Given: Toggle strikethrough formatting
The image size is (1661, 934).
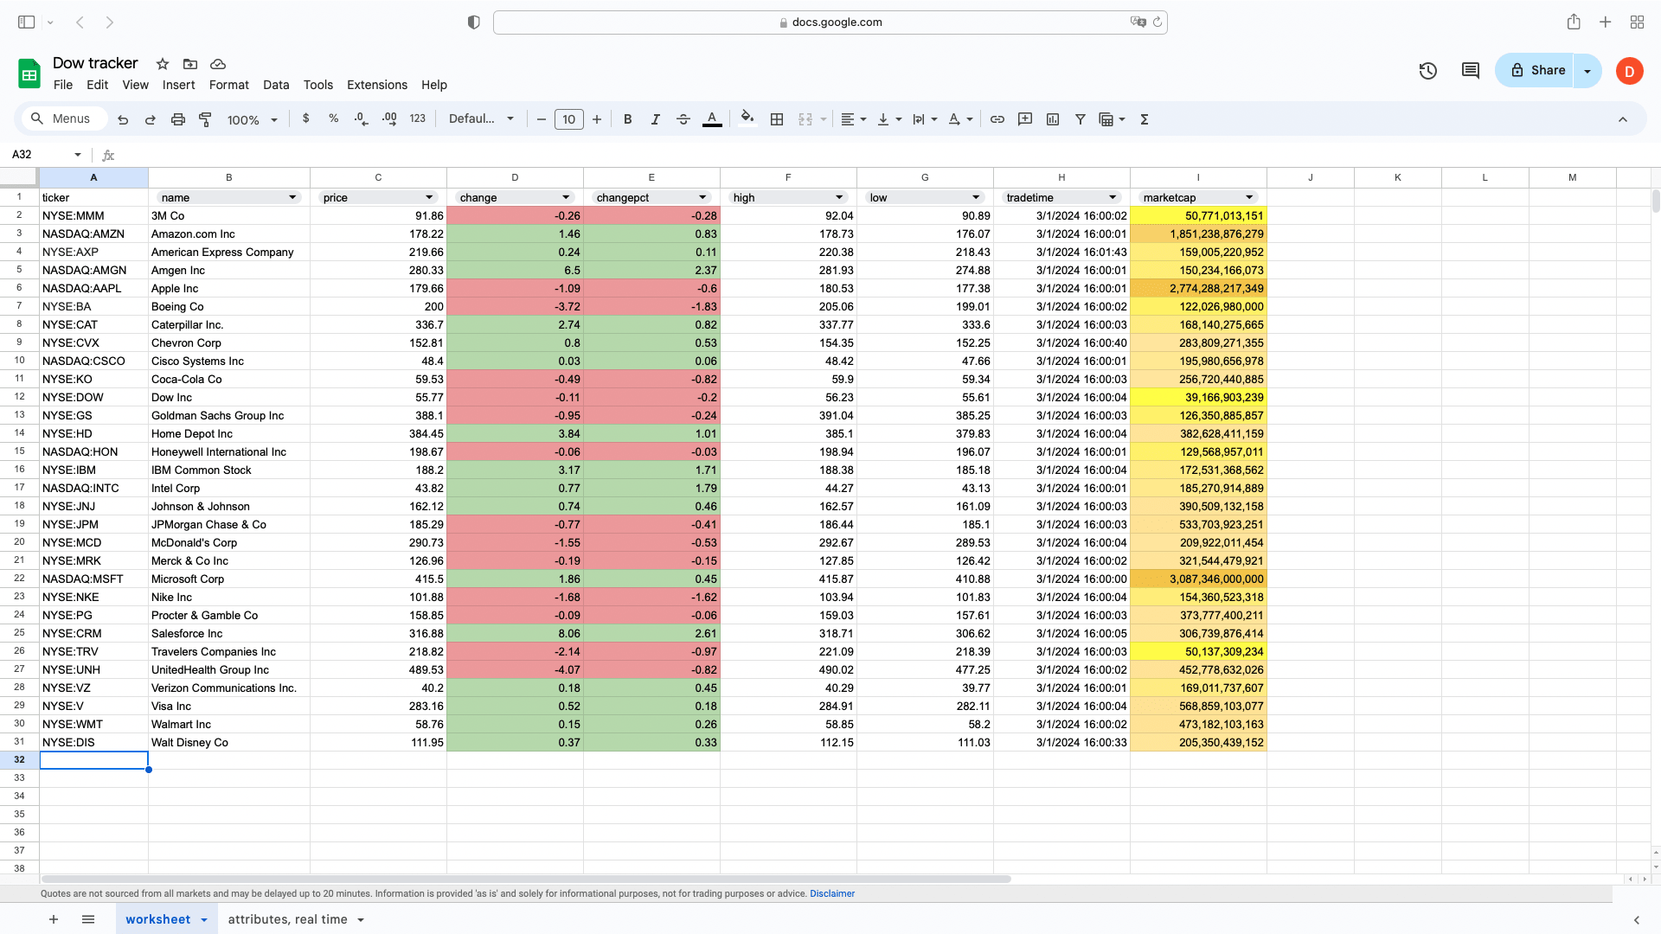Looking at the screenshot, I should click(x=683, y=119).
